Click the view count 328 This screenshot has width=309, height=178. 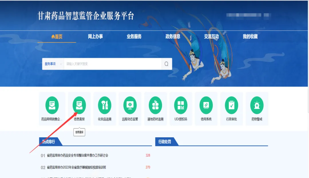click(148, 156)
